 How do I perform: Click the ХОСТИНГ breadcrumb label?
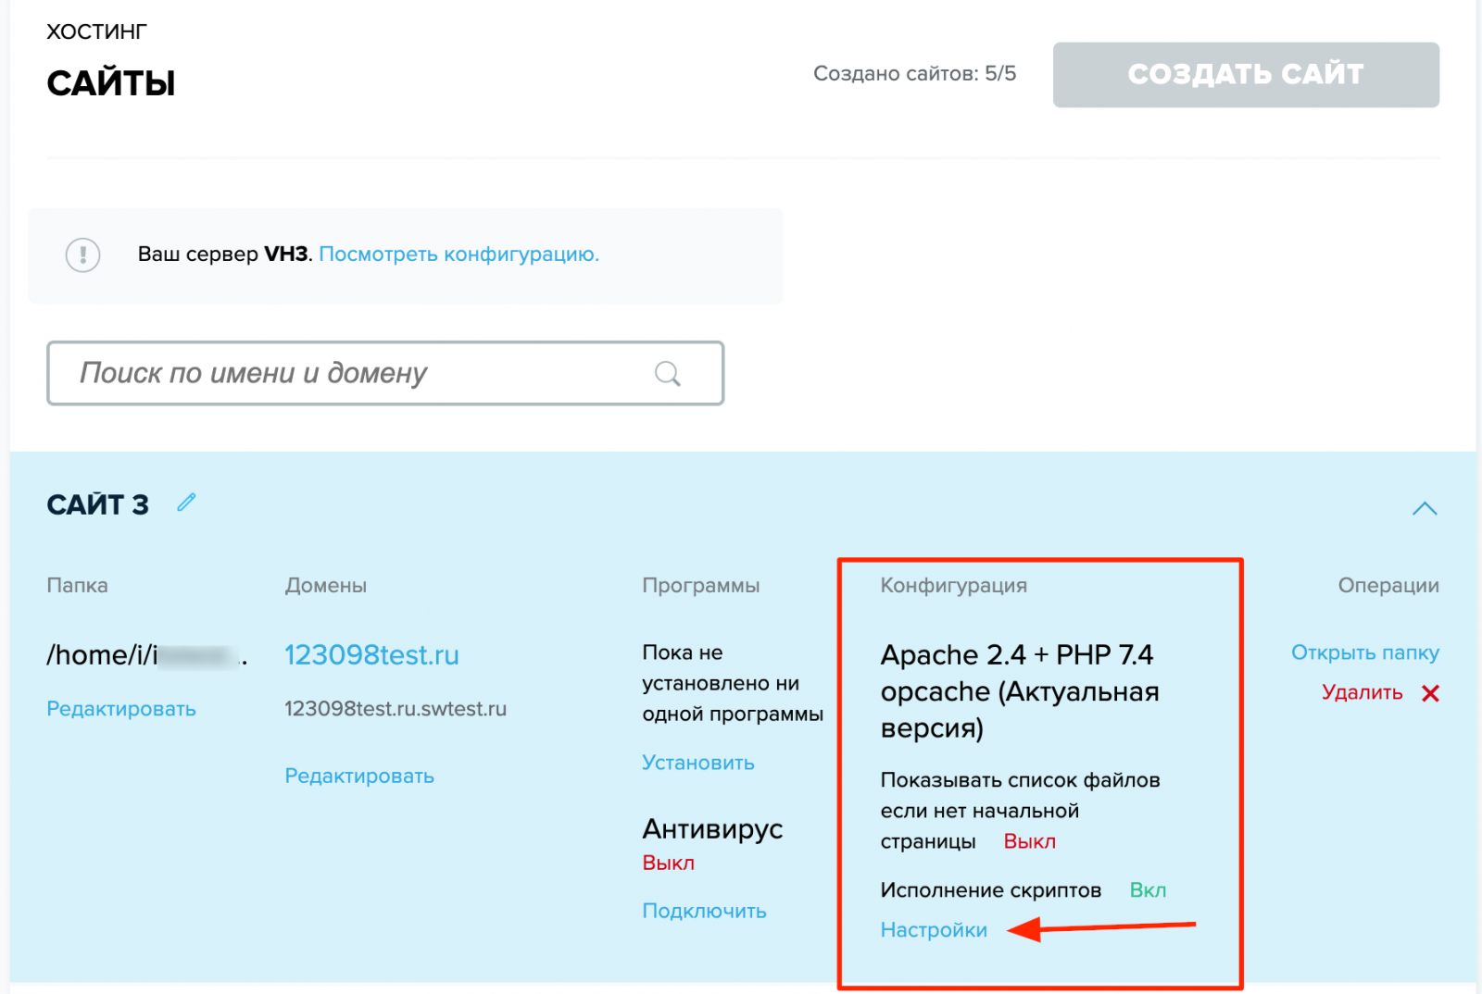(97, 31)
